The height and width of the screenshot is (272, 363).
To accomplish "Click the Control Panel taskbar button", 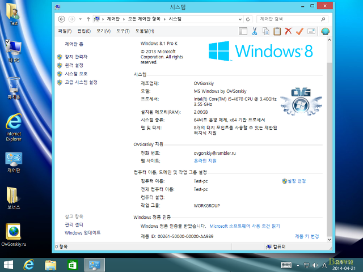I will point(95,265).
